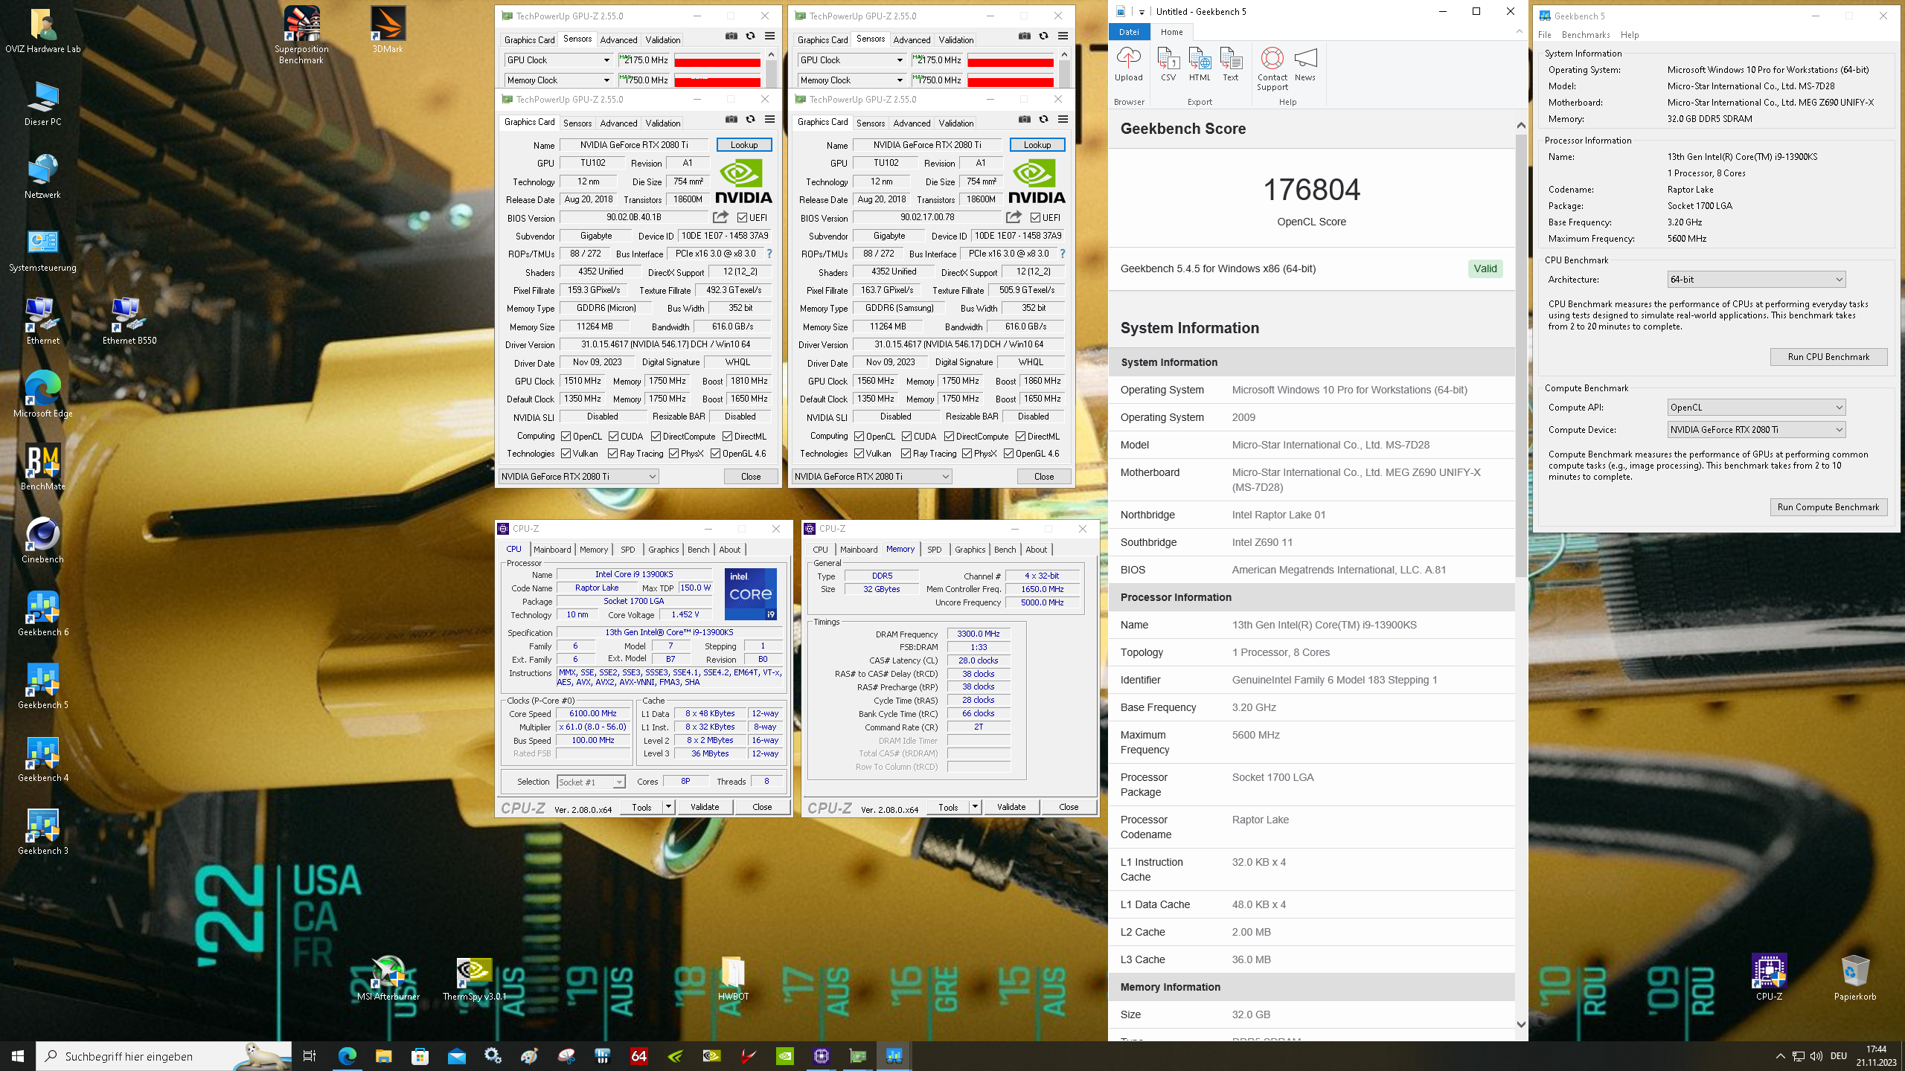
Task: Click Close button in right CPU-Z
Action: click(x=1069, y=806)
